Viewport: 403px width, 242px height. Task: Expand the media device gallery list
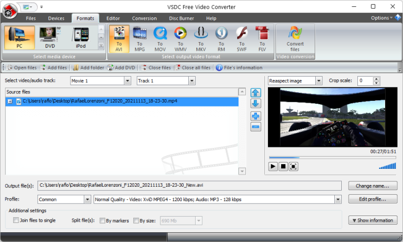pyautogui.click(x=101, y=46)
